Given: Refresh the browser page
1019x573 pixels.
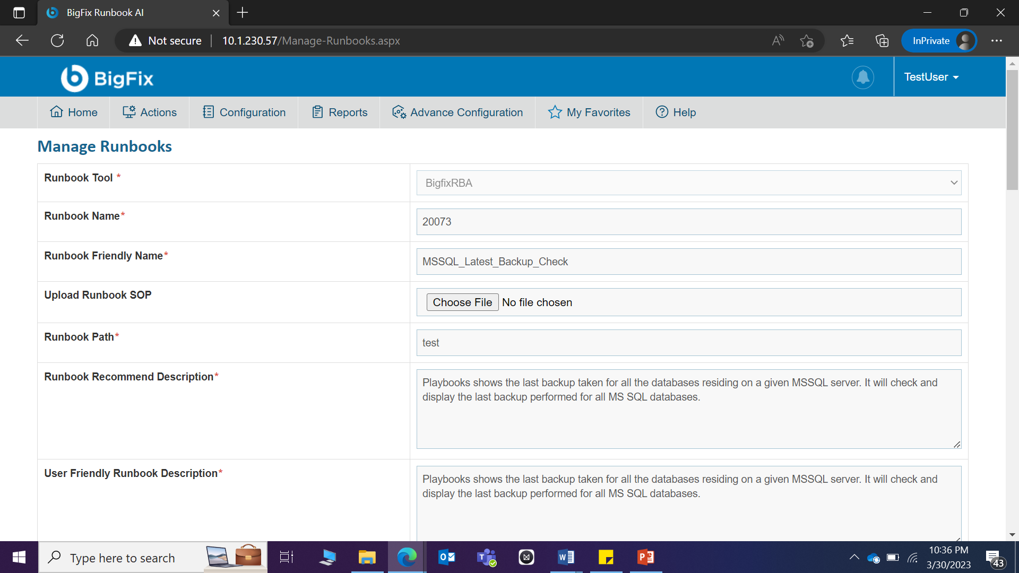Looking at the screenshot, I should click(57, 41).
